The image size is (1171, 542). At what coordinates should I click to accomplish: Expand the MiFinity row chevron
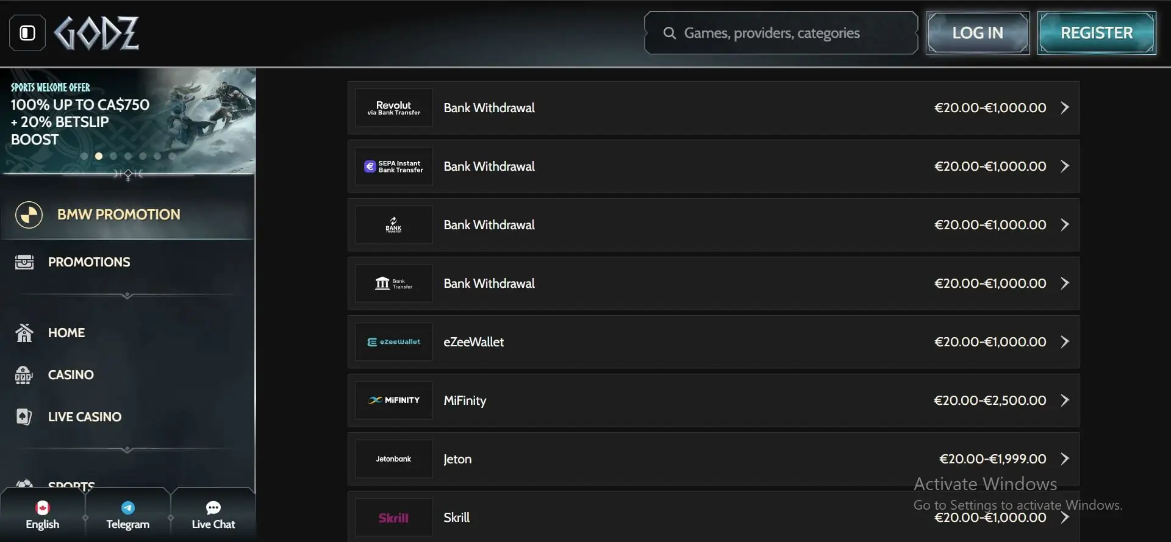1065,401
